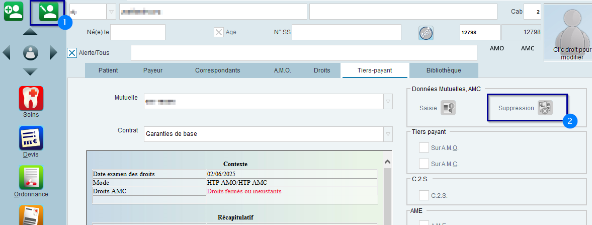Click the Contexte heading
This screenshot has height=225, width=592.
click(x=235, y=164)
